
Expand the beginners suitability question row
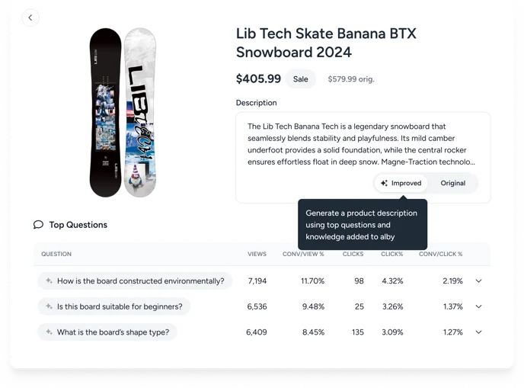(x=478, y=306)
